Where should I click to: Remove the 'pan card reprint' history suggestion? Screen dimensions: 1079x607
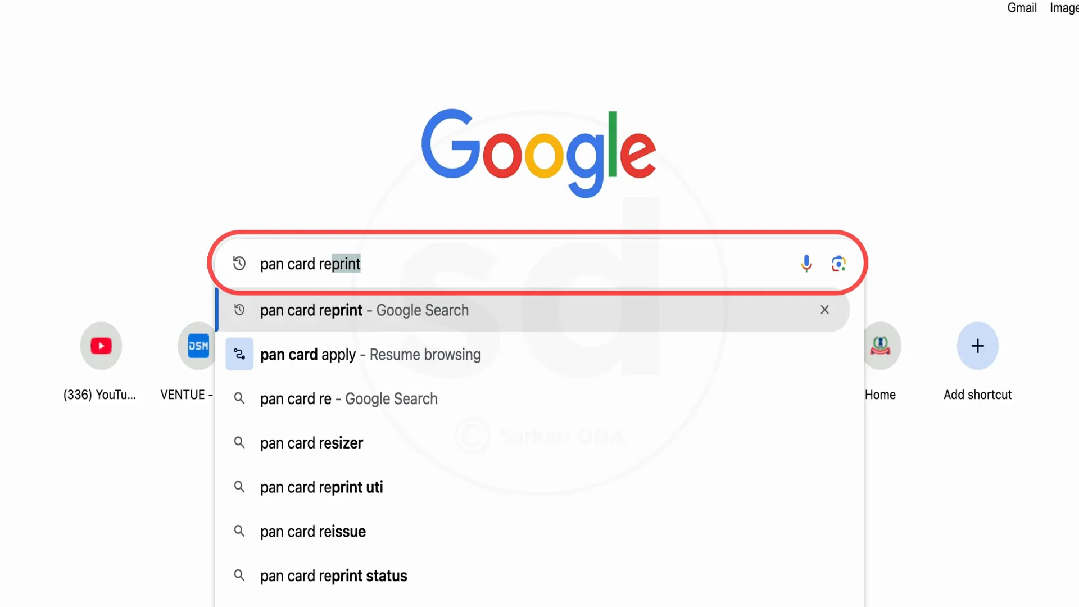click(824, 310)
